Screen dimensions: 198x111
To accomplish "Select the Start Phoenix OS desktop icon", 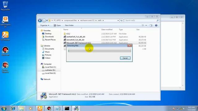I will tap(5, 22).
